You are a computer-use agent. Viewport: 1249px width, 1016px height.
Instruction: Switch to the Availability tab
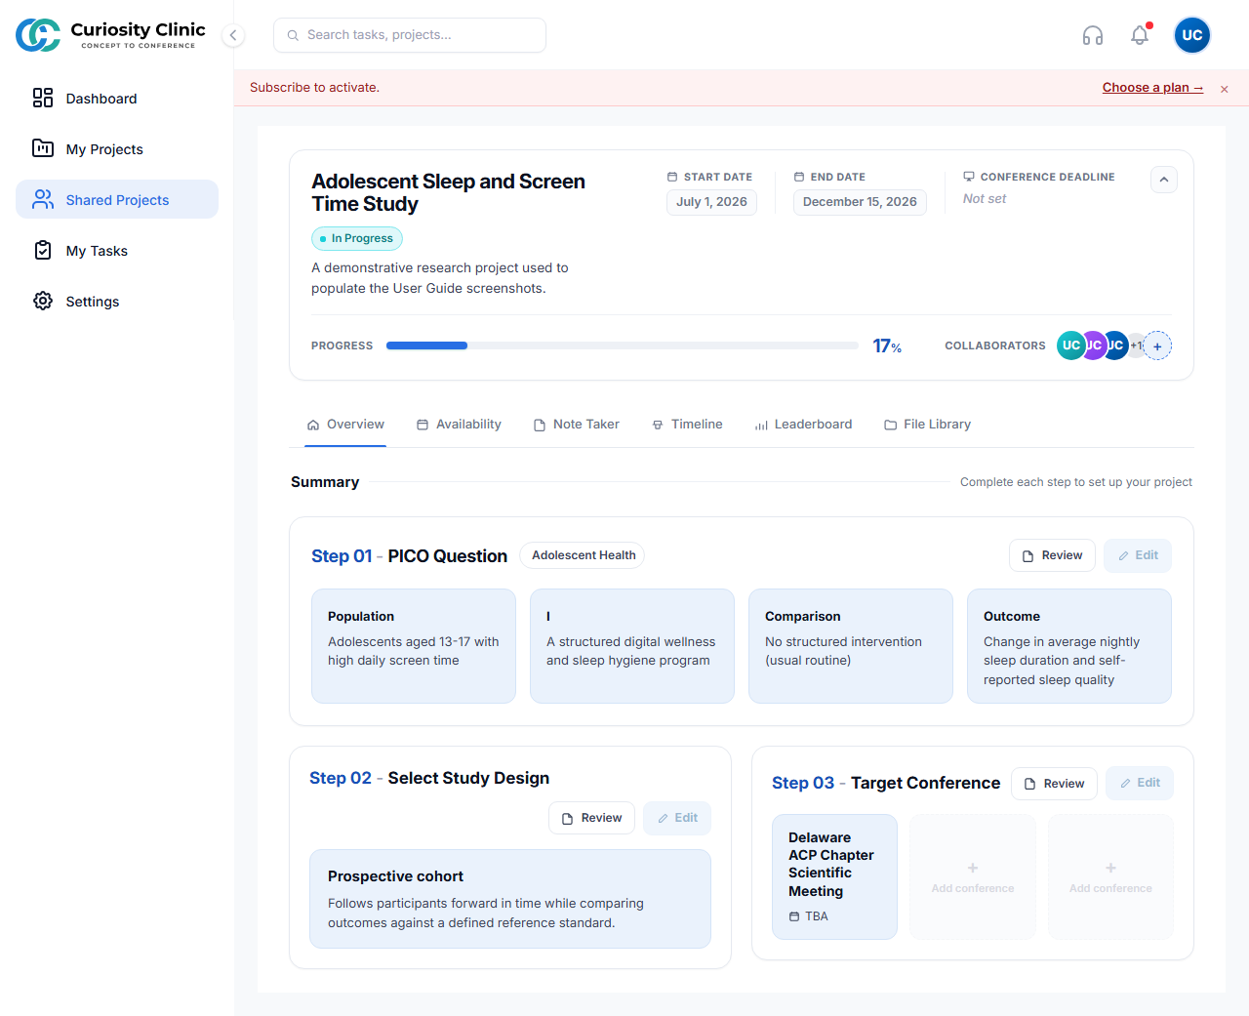coord(459,424)
